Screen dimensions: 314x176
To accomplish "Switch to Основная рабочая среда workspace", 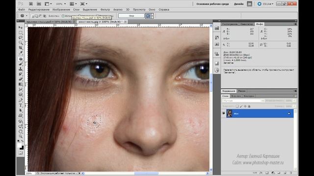I will click(212, 4).
